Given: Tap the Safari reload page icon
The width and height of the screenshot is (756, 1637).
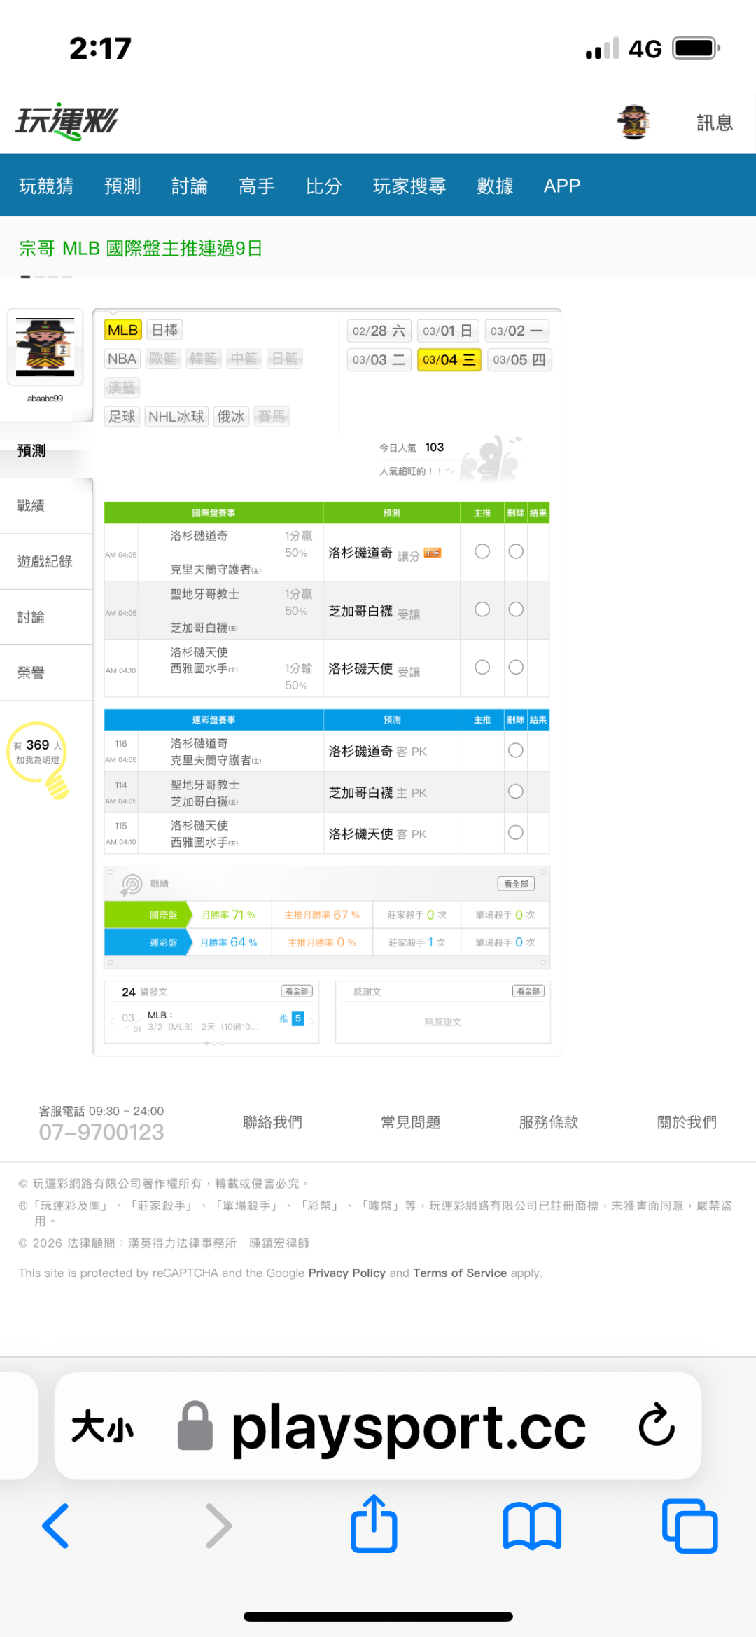Looking at the screenshot, I should click(x=656, y=1425).
